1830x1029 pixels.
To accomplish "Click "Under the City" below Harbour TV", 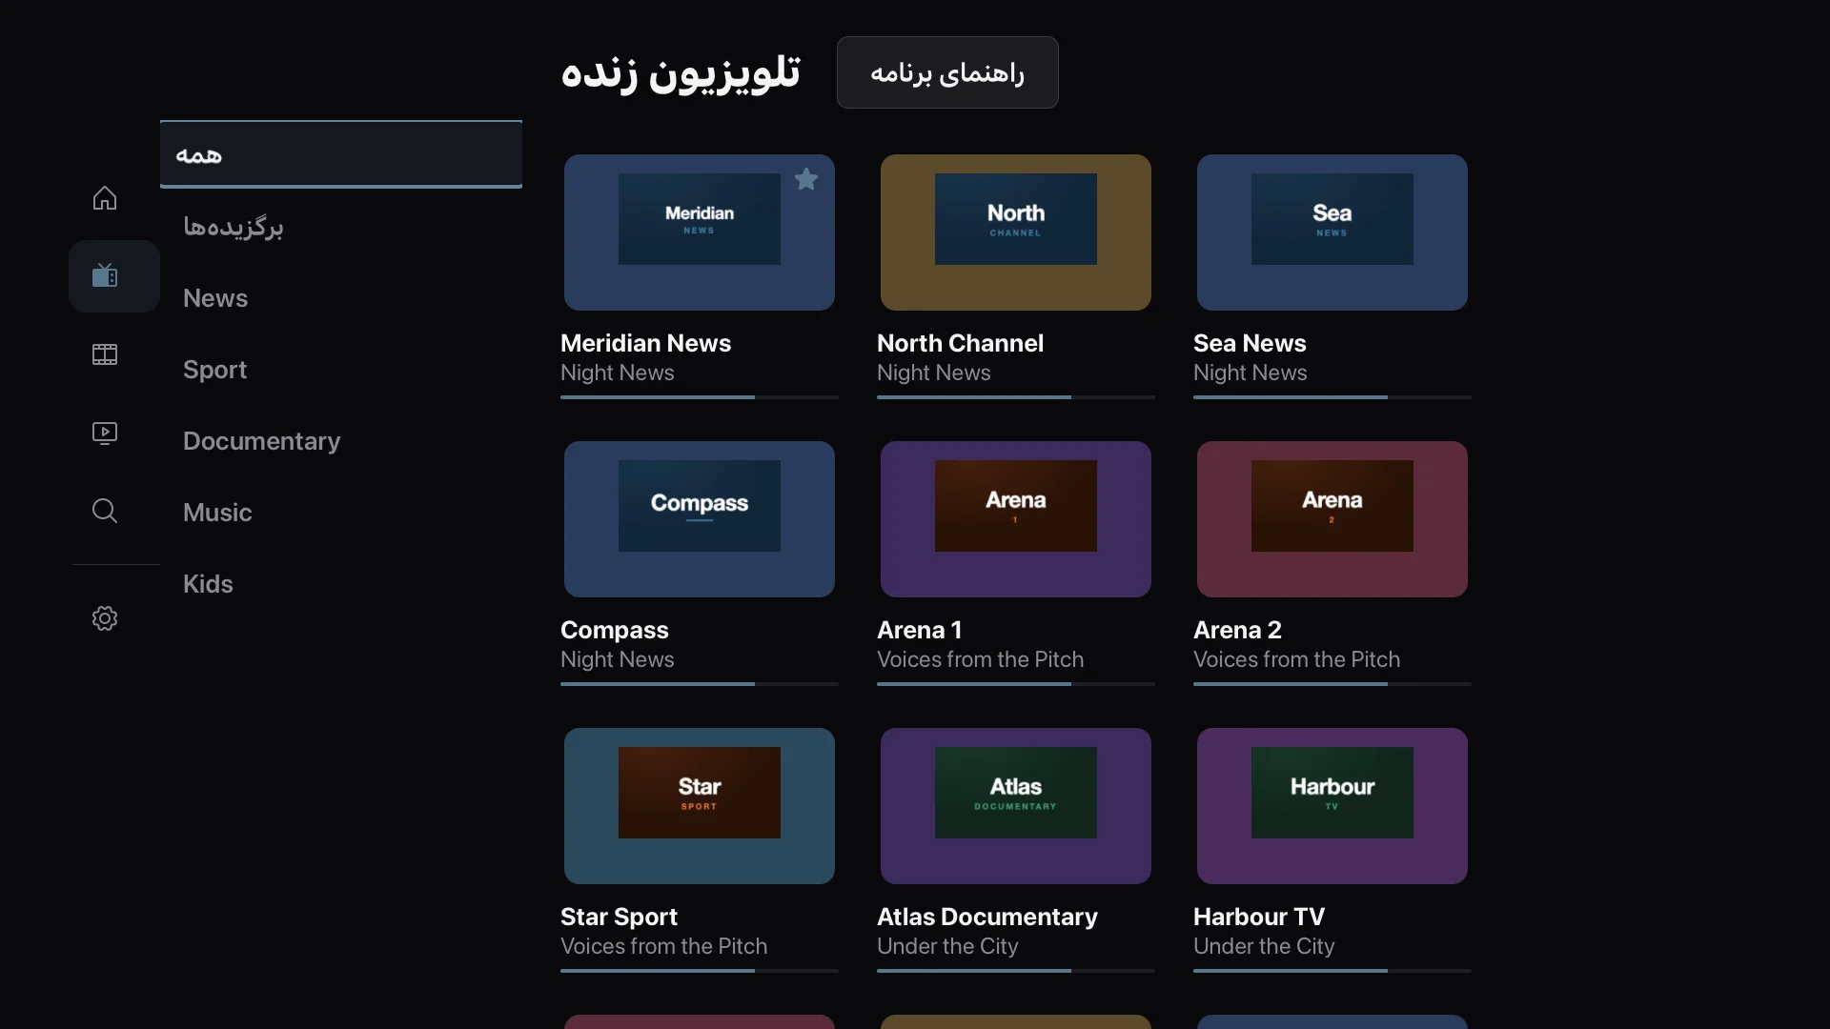I will click(1264, 946).
